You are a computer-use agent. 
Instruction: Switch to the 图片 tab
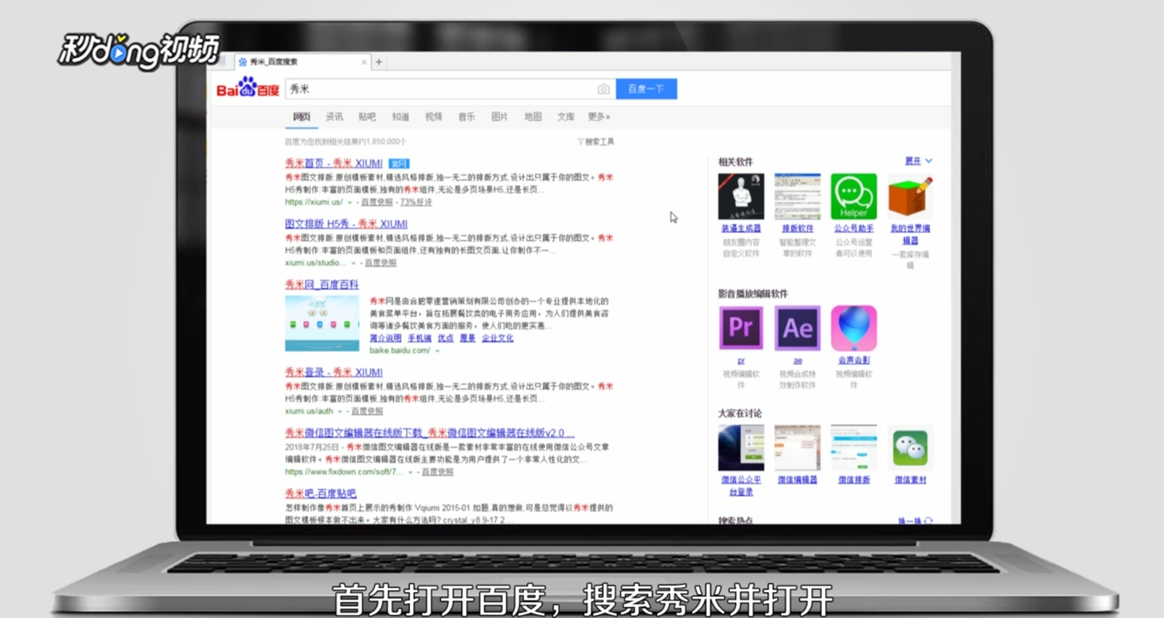(x=499, y=116)
